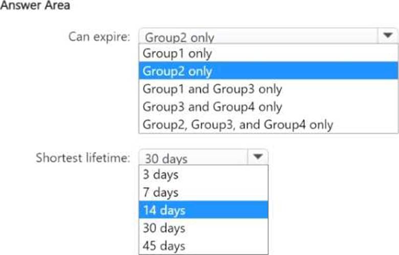Image resolution: width=399 pixels, height=255 pixels.
Task: Choose Group2 only in the expanded list
Action: [x=268, y=70]
